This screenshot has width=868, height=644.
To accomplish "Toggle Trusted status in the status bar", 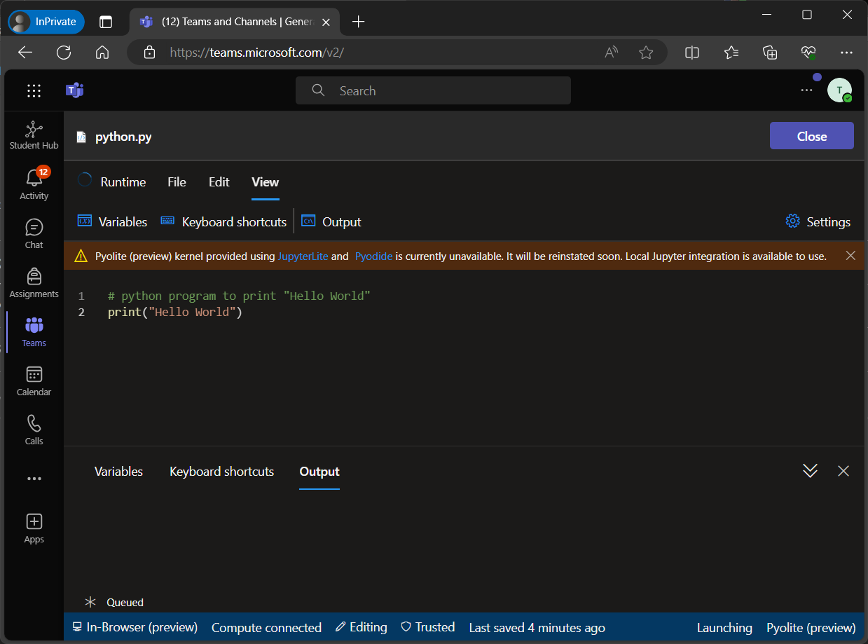I will pyautogui.click(x=427, y=627).
